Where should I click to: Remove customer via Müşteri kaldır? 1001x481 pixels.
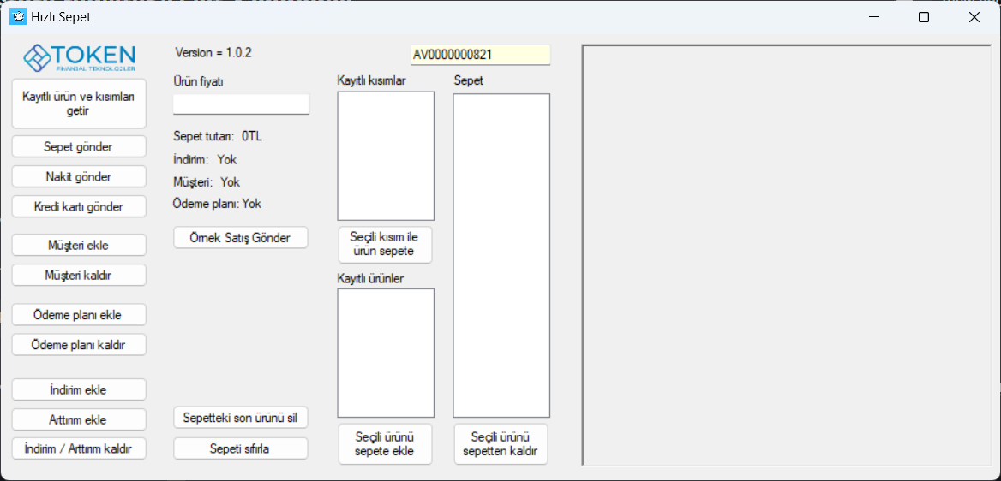point(79,276)
